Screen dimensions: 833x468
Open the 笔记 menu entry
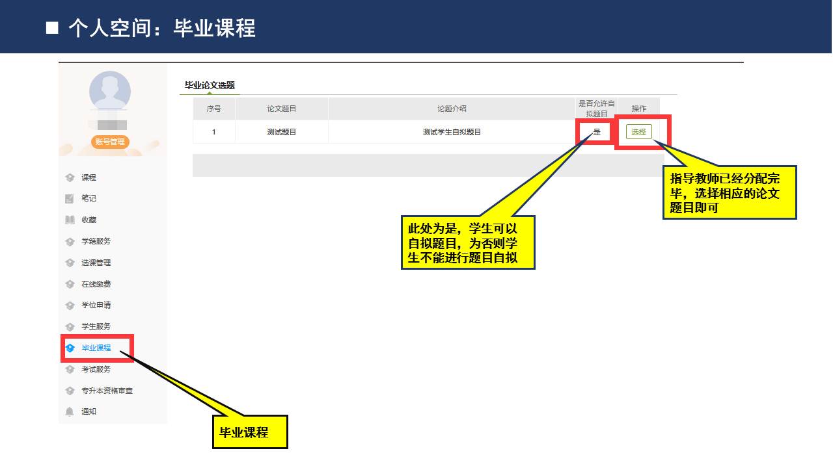pyautogui.click(x=89, y=198)
